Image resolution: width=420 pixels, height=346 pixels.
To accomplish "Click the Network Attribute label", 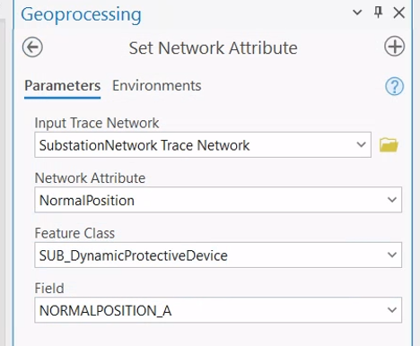I will pos(90,178).
